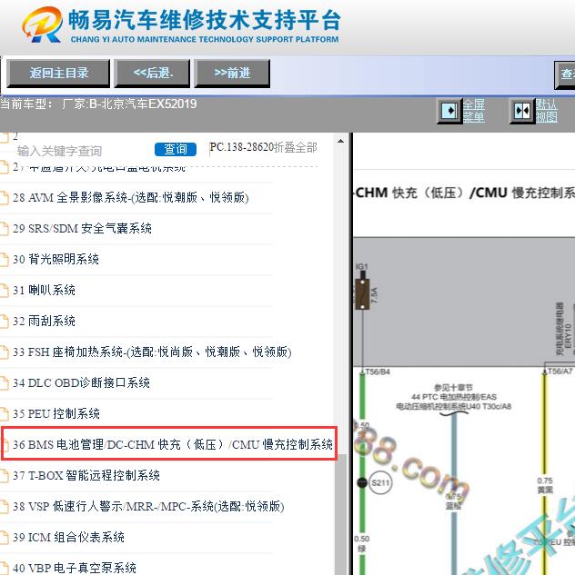The image size is (575, 575).
Task: Click the T56/B4 connector label
Action: 378,372
